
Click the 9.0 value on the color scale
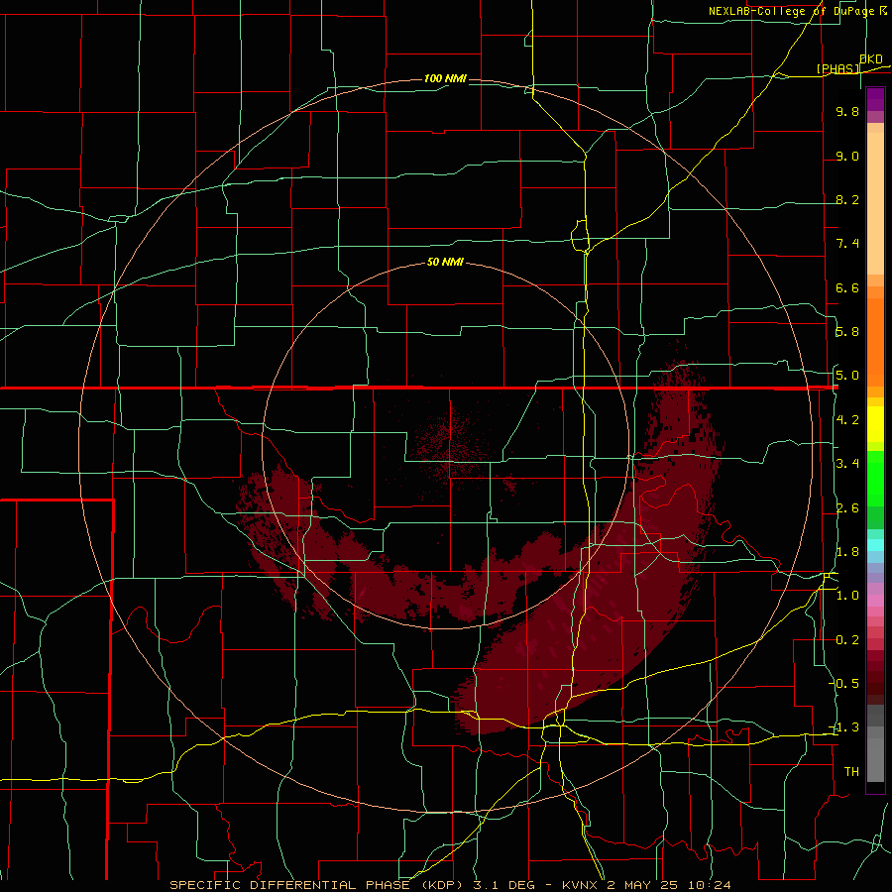(847, 156)
